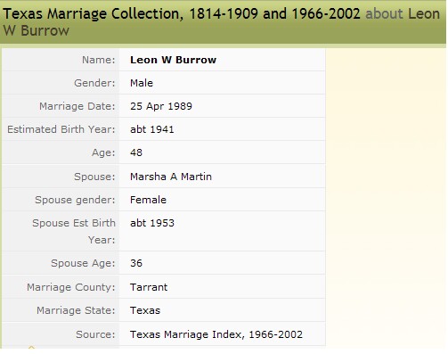Click the Estimated Birth Year: label
This screenshot has height=354, width=448.
[x=61, y=129]
